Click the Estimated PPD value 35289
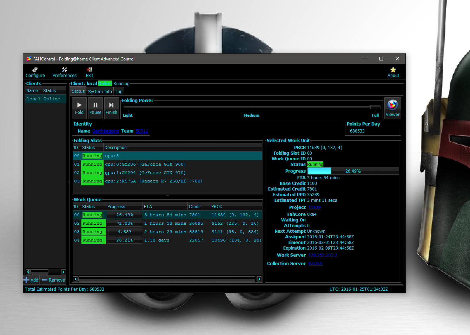 (313, 195)
